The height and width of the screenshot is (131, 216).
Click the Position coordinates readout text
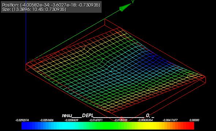coord(51,5)
